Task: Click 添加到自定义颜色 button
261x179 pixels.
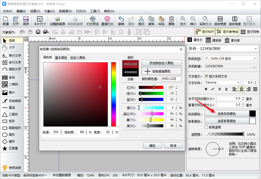Action: pos(161,63)
